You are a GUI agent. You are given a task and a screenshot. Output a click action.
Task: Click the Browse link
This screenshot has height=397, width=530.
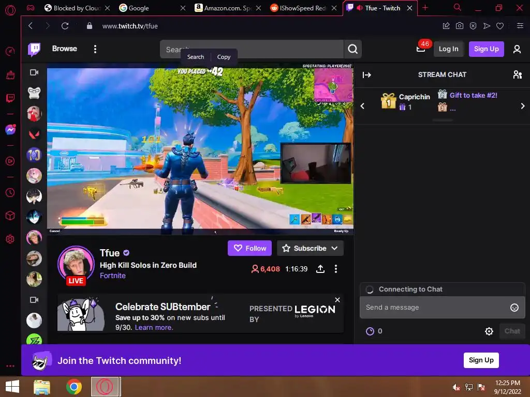(65, 49)
